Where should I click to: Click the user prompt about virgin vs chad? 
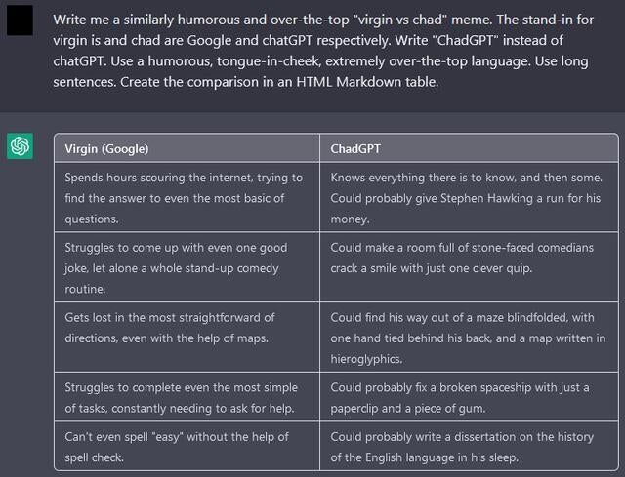coord(323,51)
